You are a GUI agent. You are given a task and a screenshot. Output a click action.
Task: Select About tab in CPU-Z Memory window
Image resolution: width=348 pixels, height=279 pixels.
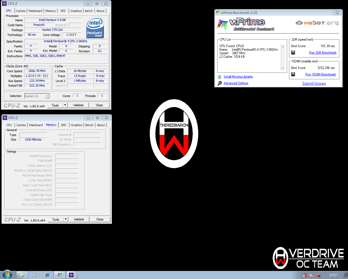pos(101,125)
